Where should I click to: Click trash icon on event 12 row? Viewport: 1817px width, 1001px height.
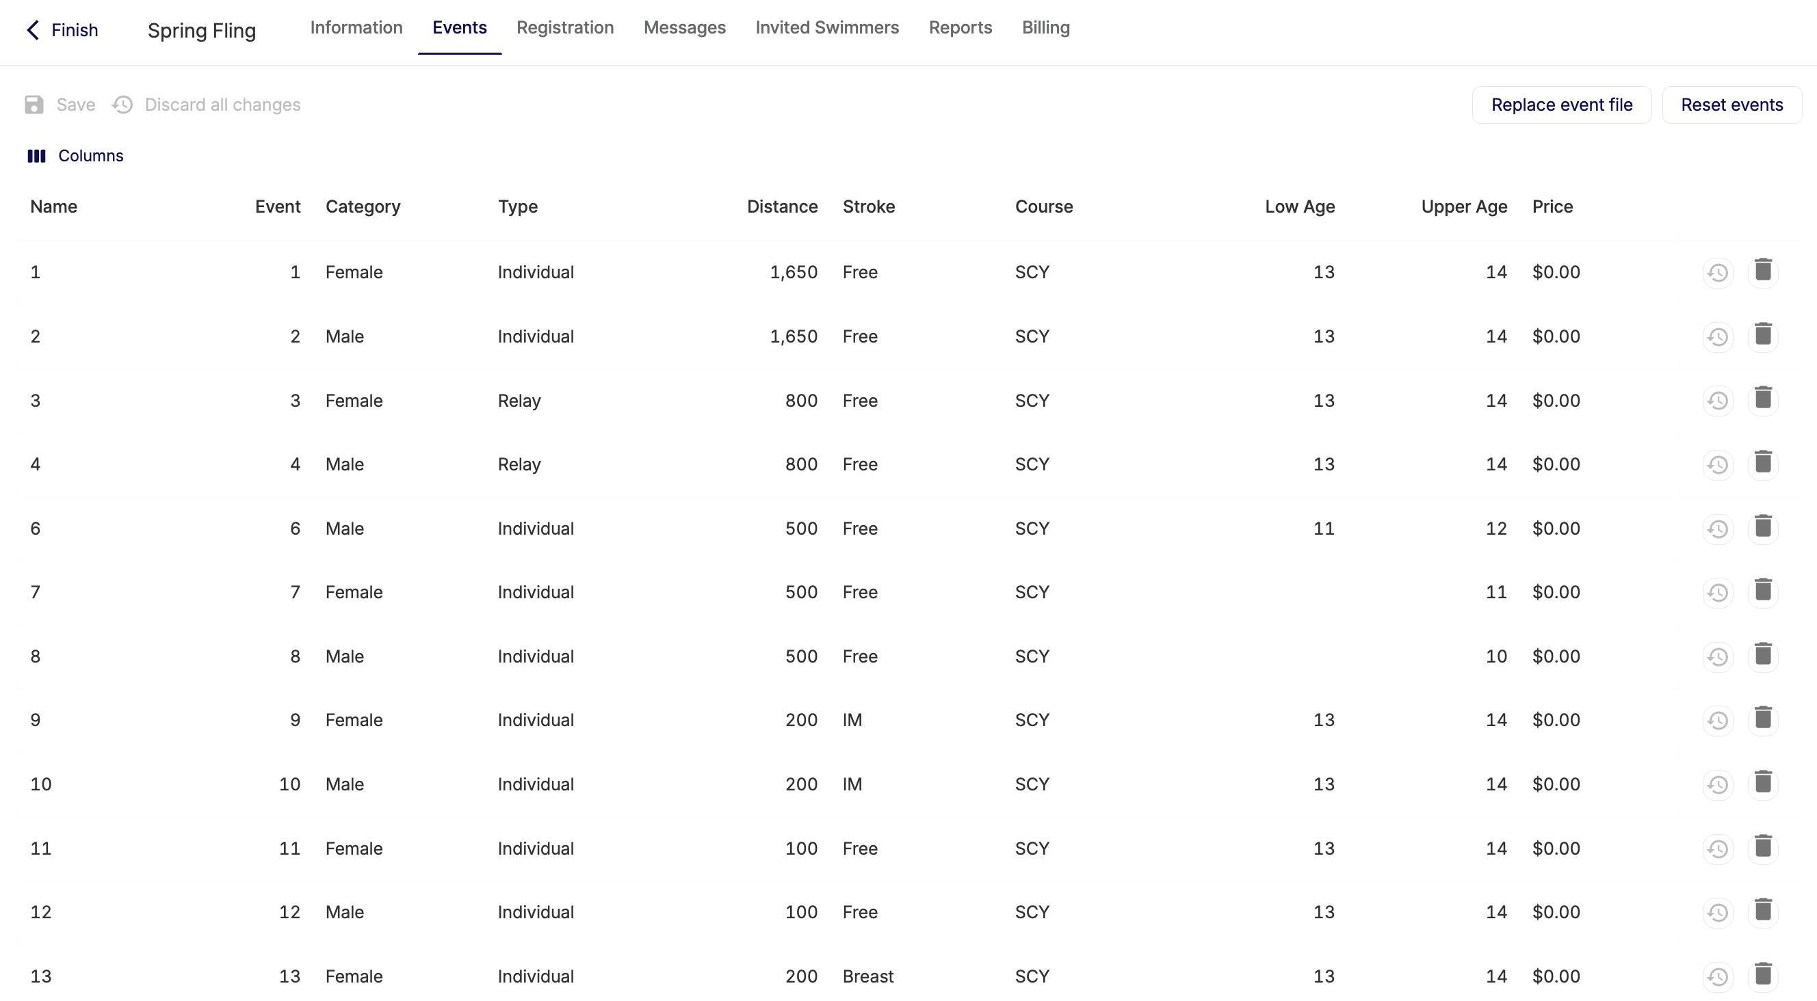1763,911
